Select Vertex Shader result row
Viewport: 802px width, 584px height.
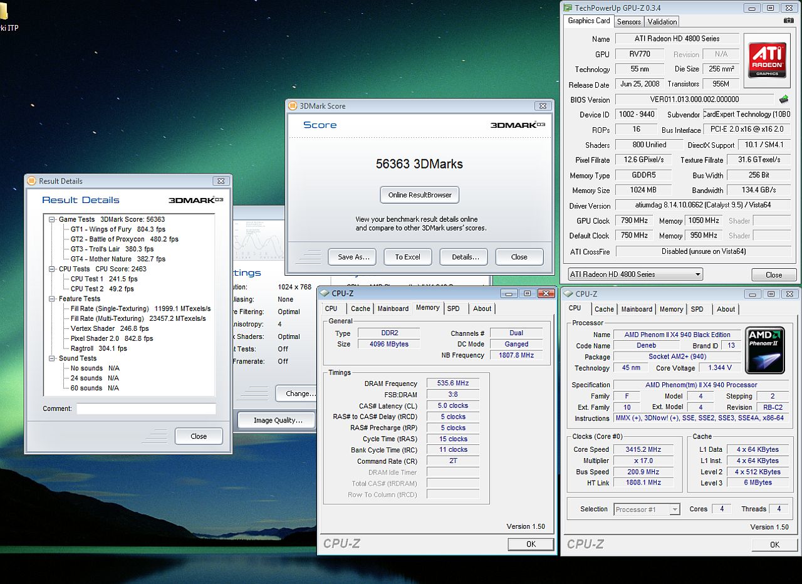pos(110,328)
